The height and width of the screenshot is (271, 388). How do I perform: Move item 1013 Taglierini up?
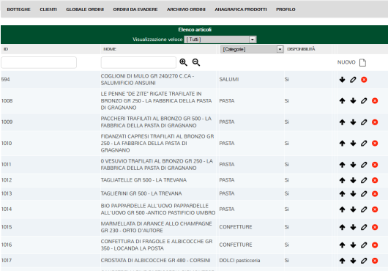click(x=342, y=194)
